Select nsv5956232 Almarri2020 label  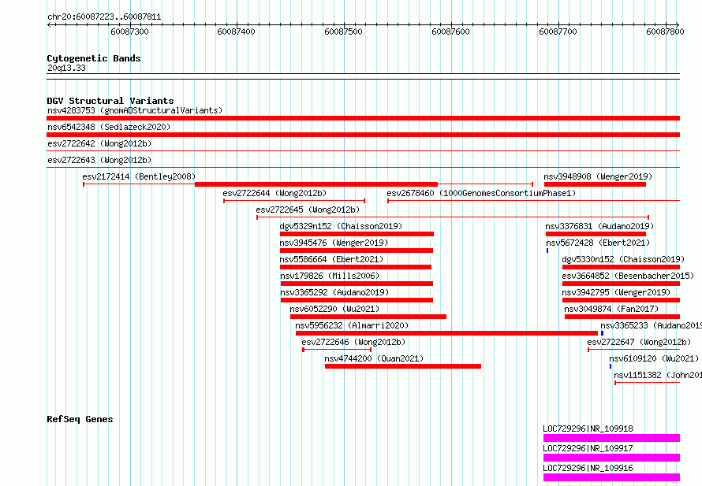[352, 325]
